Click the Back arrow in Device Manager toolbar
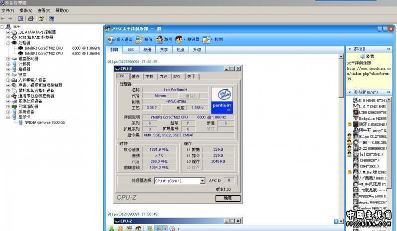Image resolution: width=397 pixels, height=231 pixels. coord(3,19)
